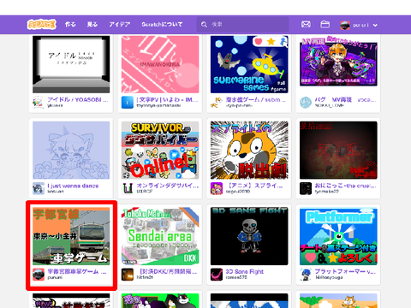
Task: Click pink author avatar beside 【アニメ】スプライ
Action: tap(217, 188)
